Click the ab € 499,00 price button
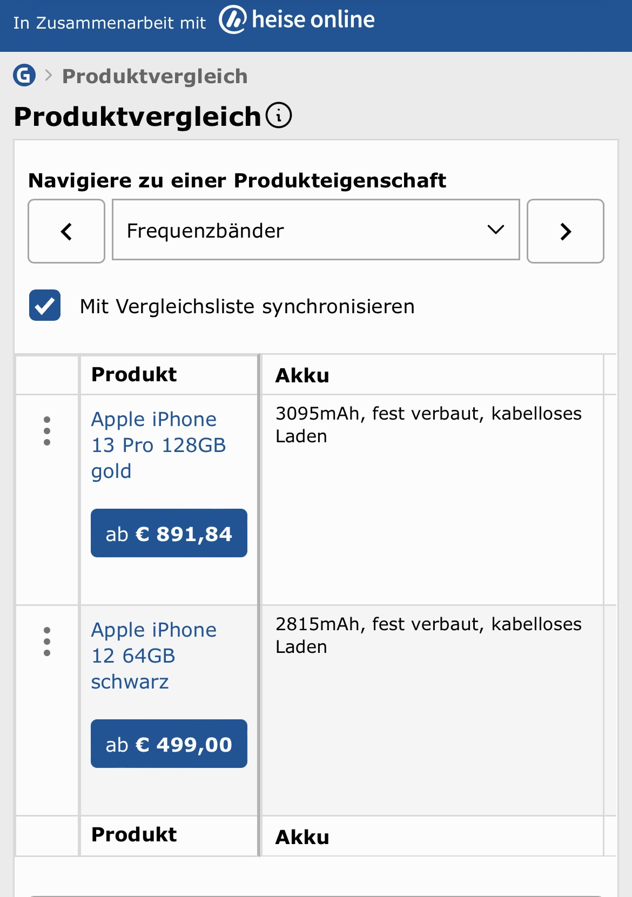Screen dimensions: 632x897 tap(169, 744)
